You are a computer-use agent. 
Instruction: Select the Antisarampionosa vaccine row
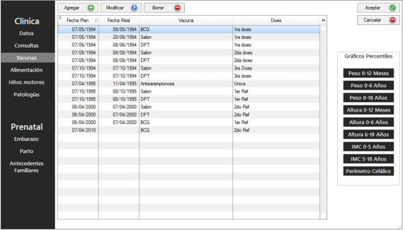[189, 84]
